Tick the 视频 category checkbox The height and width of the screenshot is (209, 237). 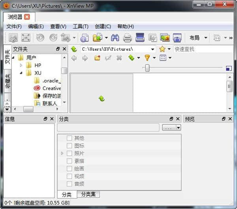69,176
